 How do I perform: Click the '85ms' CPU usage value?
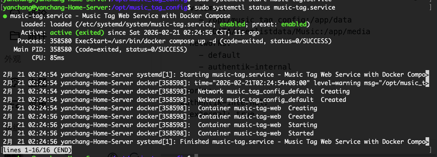coord(57,58)
